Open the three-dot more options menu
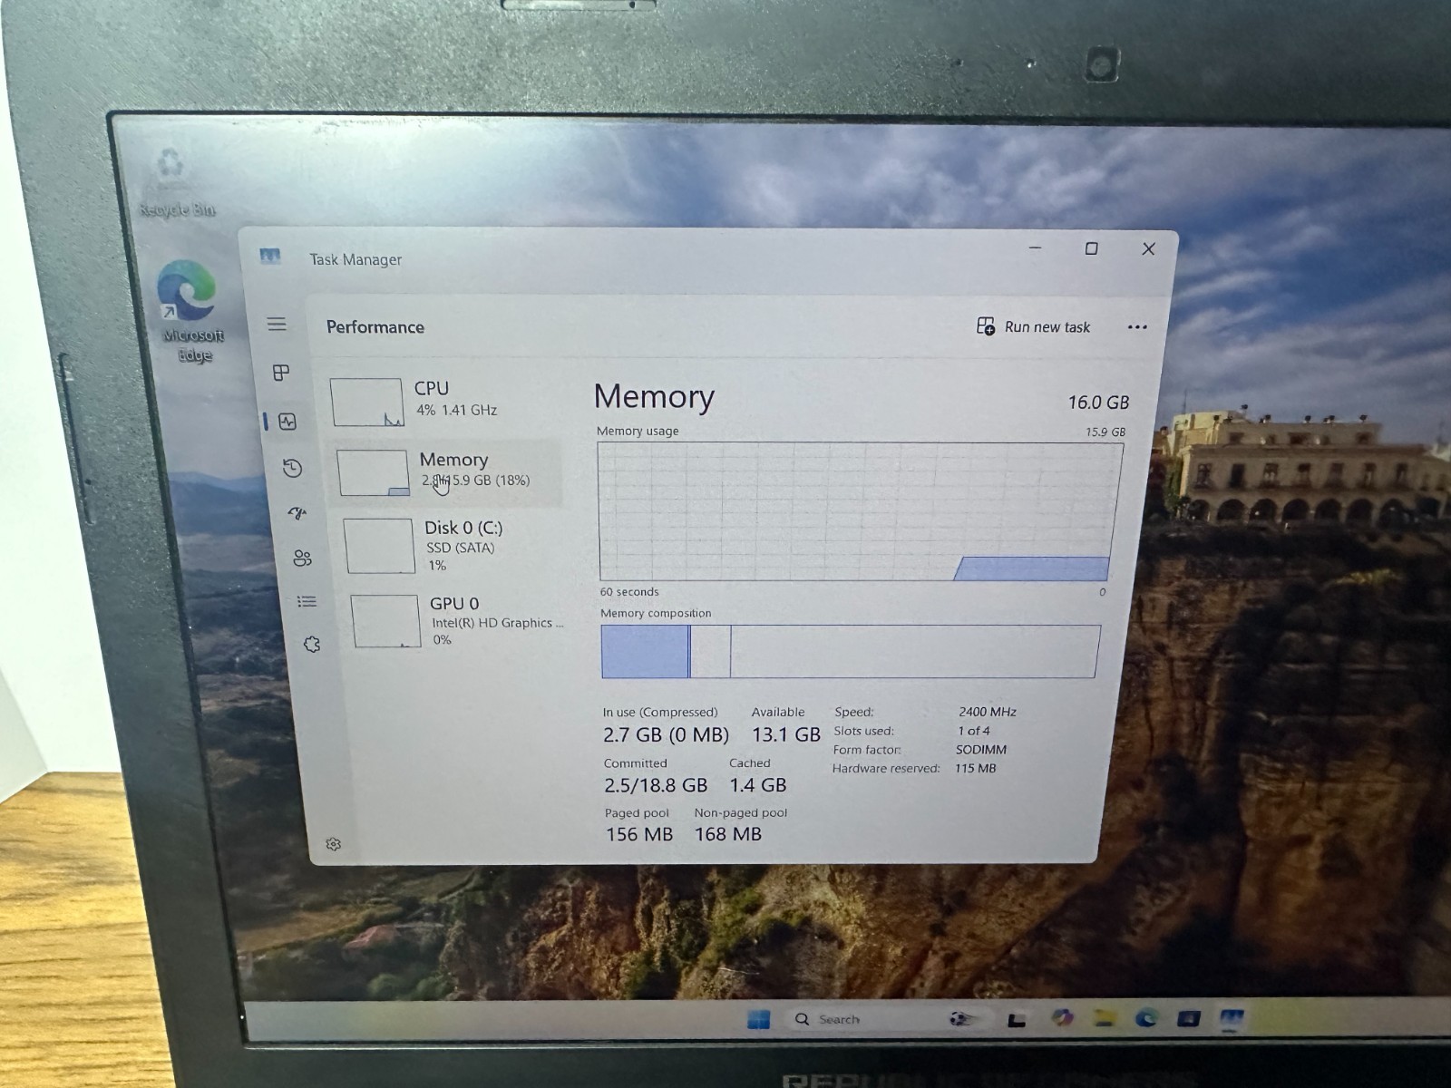The image size is (1451, 1088). [1137, 327]
